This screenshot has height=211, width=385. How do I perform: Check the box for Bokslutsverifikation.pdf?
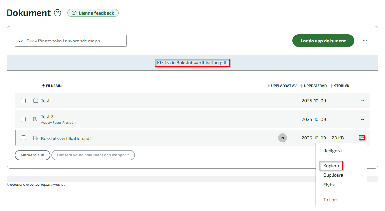[x=23, y=138]
